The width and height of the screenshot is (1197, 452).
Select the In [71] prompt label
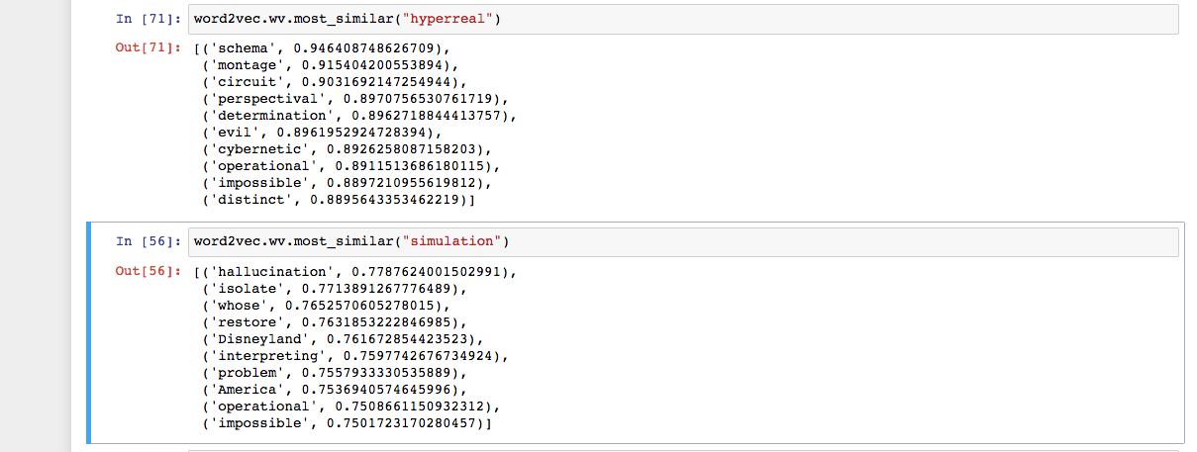[148, 19]
